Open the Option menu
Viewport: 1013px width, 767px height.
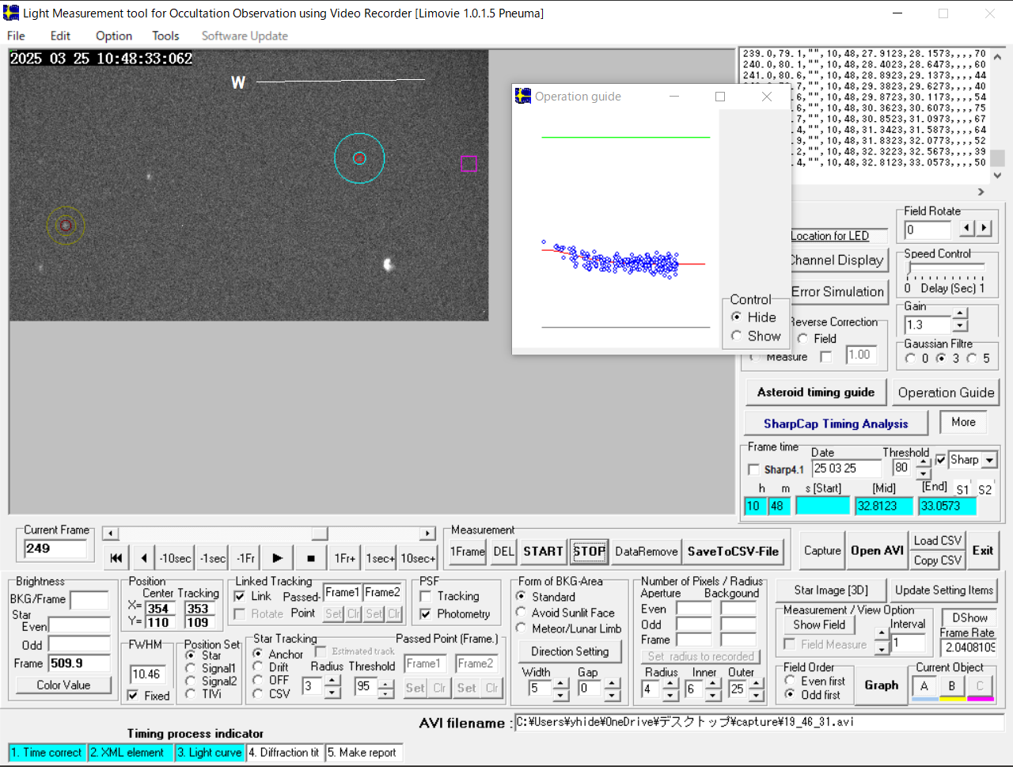click(x=114, y=36)
